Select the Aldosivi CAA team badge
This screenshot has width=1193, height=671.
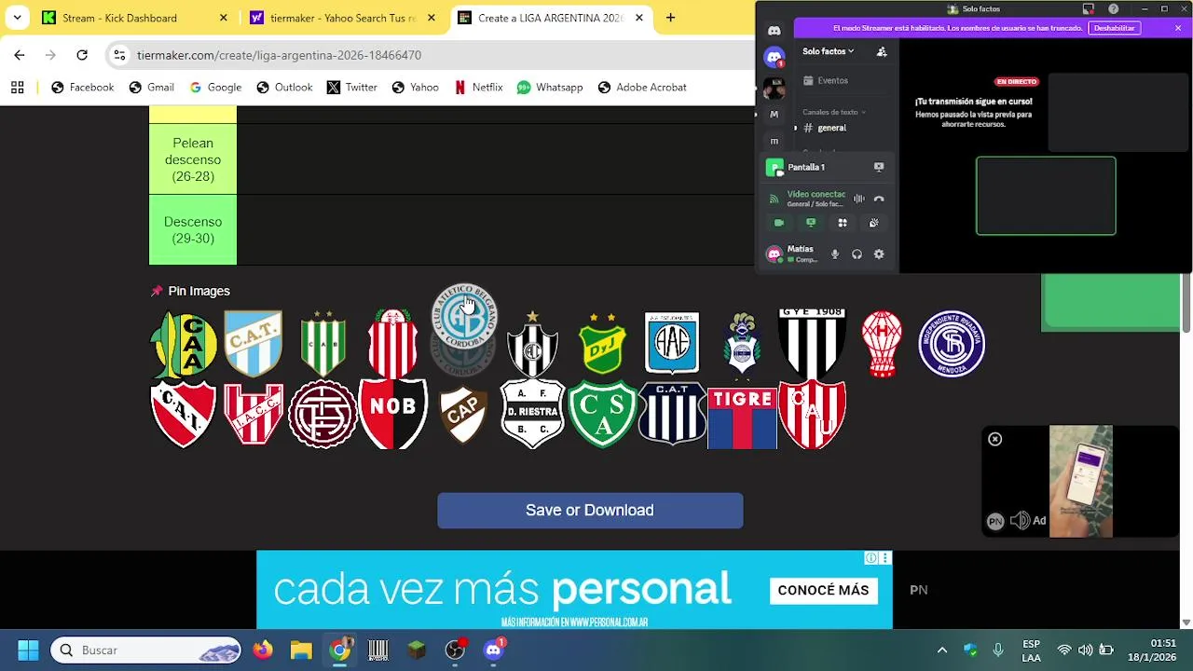click(184, 344)
